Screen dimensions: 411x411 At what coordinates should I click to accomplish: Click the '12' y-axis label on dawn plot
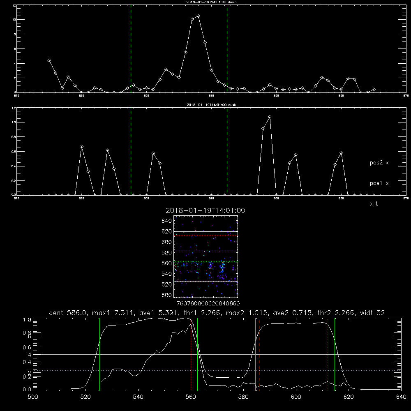click(14, 5)
